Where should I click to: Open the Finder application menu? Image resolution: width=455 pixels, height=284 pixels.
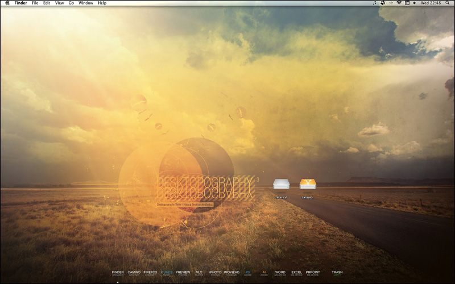20,3
